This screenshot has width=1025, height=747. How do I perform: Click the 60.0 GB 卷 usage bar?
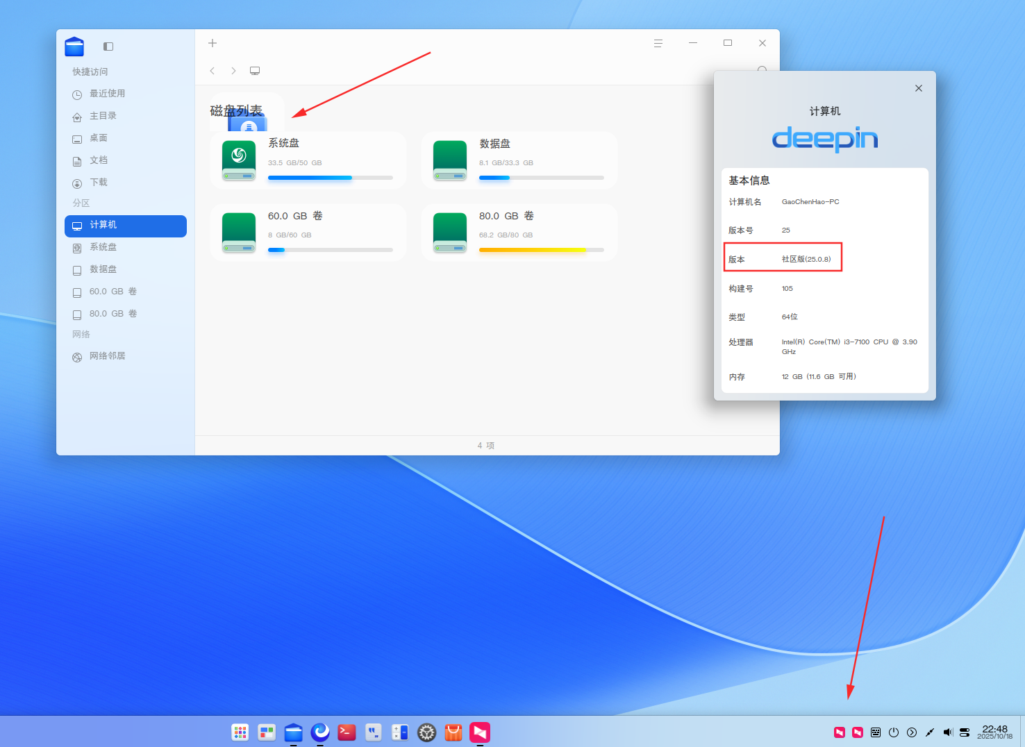click(x=331, y=250)
